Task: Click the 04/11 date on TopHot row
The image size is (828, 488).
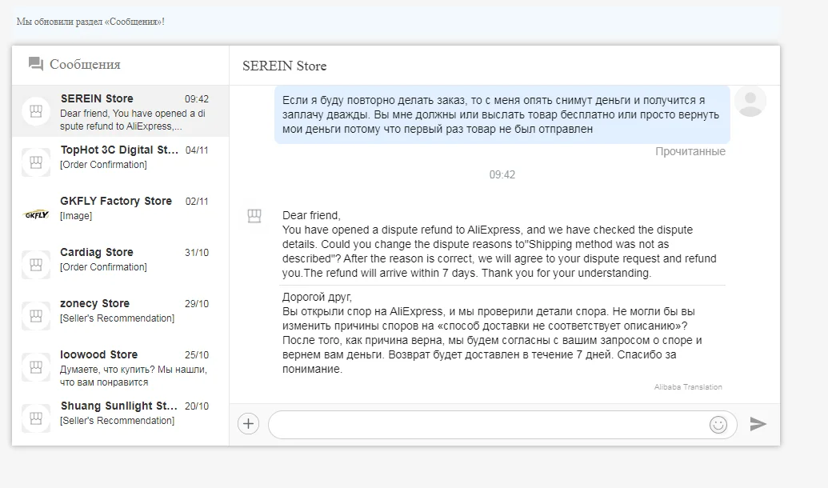Action: [x=197, y=150]
